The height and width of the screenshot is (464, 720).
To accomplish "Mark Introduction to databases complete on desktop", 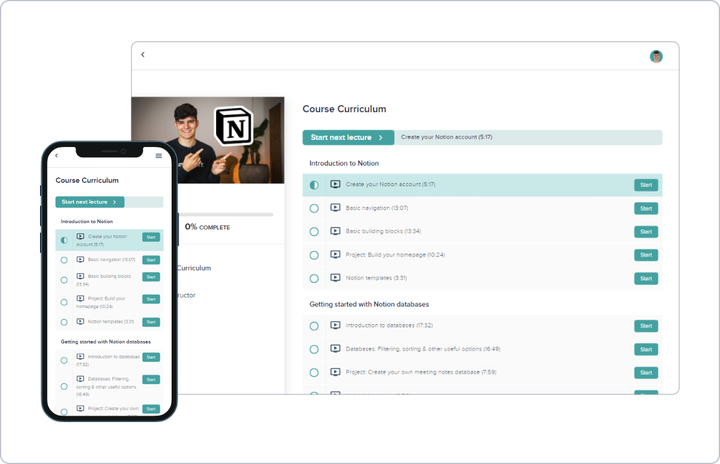I will coord(314,326).
